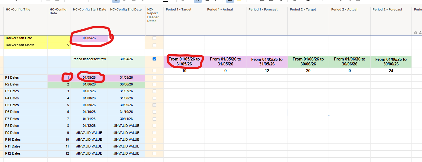Image resolution: width=422 pixels, height=162 pixels.
Task: Click the value 20 under Period 2 - Target
Action: tap(308, 71)
